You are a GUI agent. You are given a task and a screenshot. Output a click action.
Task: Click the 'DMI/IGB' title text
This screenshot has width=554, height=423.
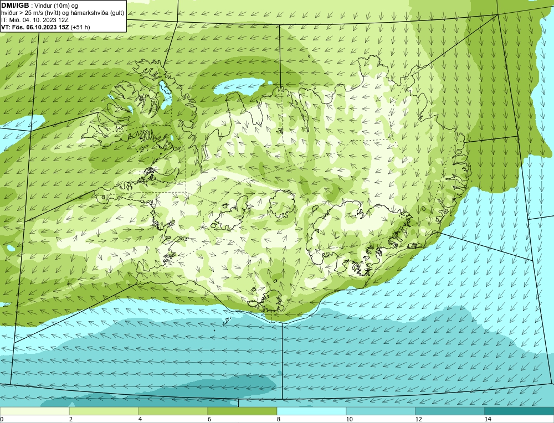coord(15,6)
